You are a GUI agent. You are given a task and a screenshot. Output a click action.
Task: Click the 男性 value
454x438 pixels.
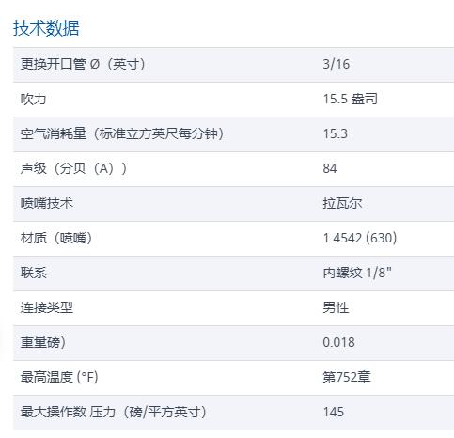(x=336, y=307)
